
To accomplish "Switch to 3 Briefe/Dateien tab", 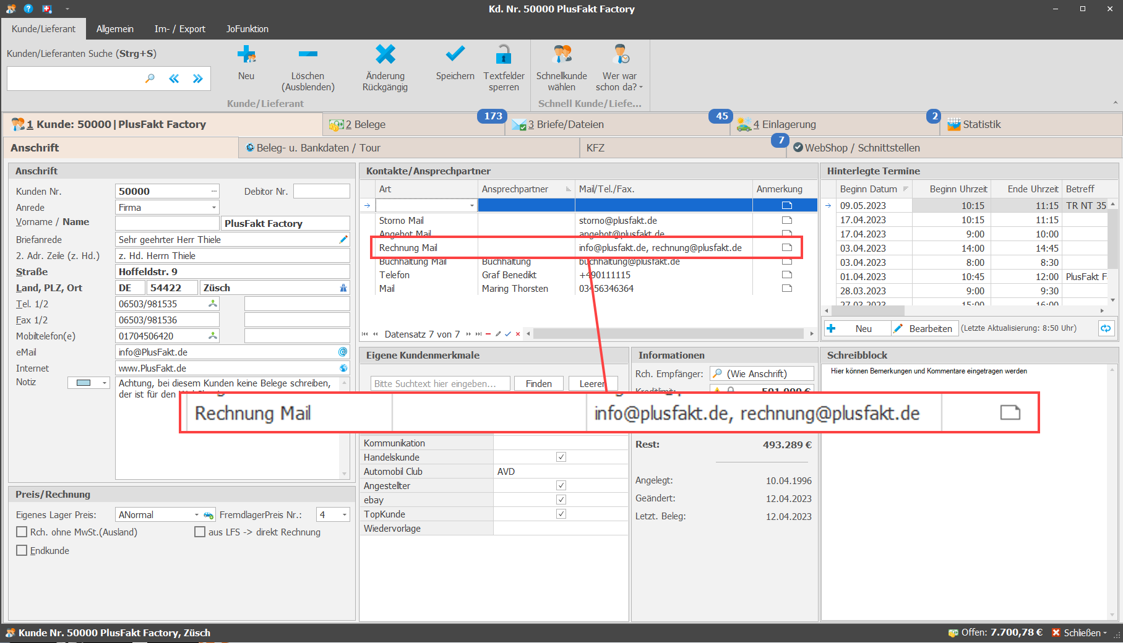I will 617,124.
